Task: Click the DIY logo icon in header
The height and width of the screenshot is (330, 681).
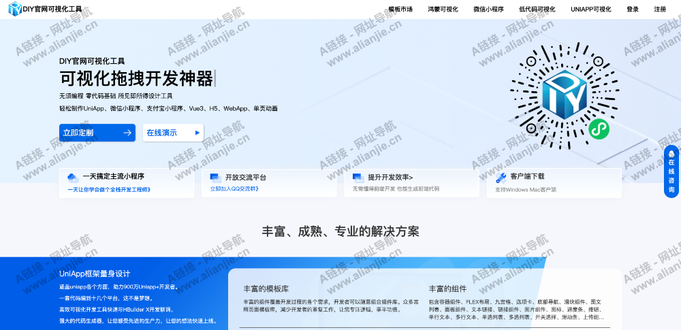Action: (x=14, y=9)
